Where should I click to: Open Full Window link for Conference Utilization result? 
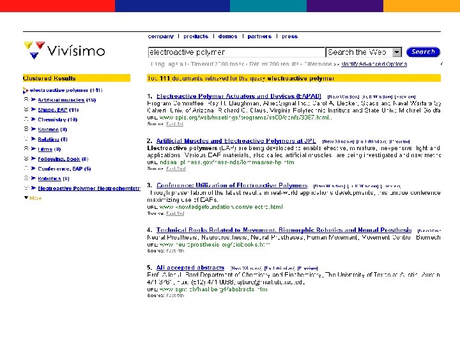tap(363, 186)
